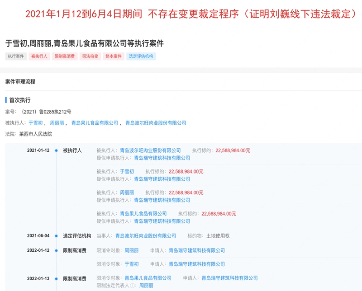Click the 22,588,984.00元 amount for 青岛波尔旺肉业
The width and height of the screenshot is (362, 291).
pyautogui.click(x=233, y=150)
